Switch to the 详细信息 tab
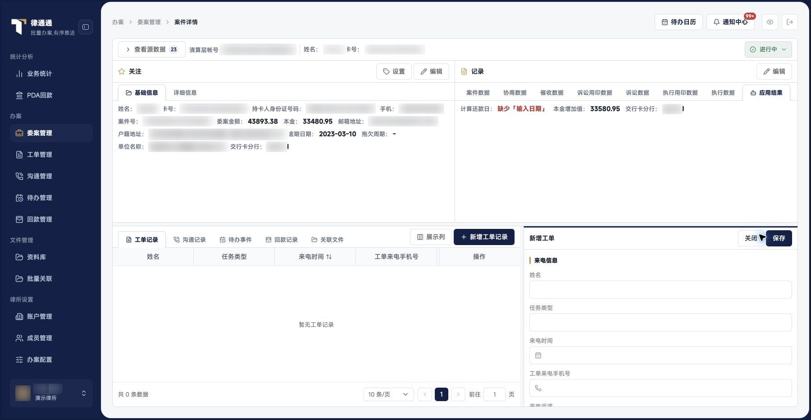811x420 pixels. click(185, 93)
